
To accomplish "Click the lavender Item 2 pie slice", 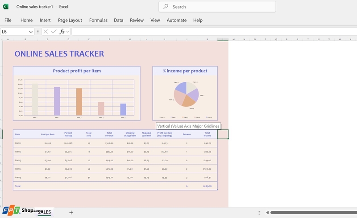I will point(194,94).
